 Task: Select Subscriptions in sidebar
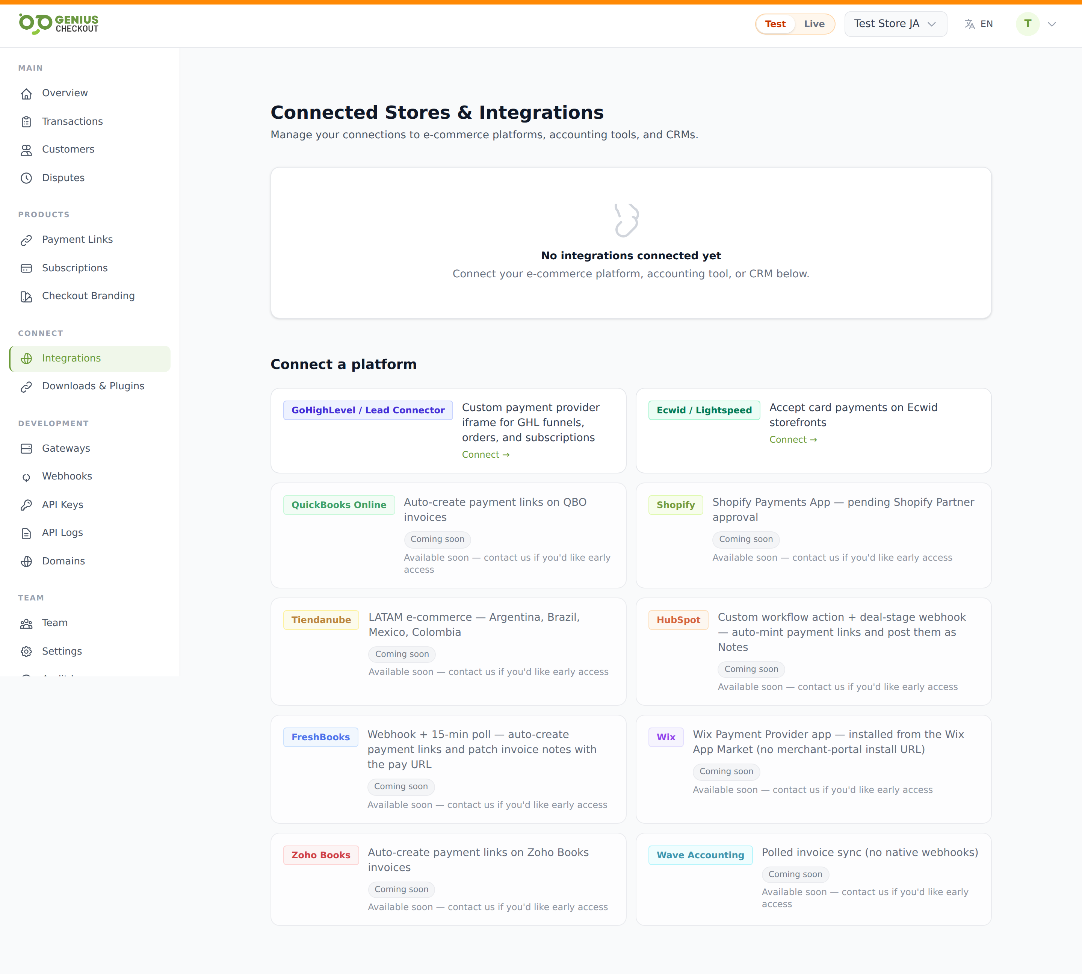(x=90, y=268)
